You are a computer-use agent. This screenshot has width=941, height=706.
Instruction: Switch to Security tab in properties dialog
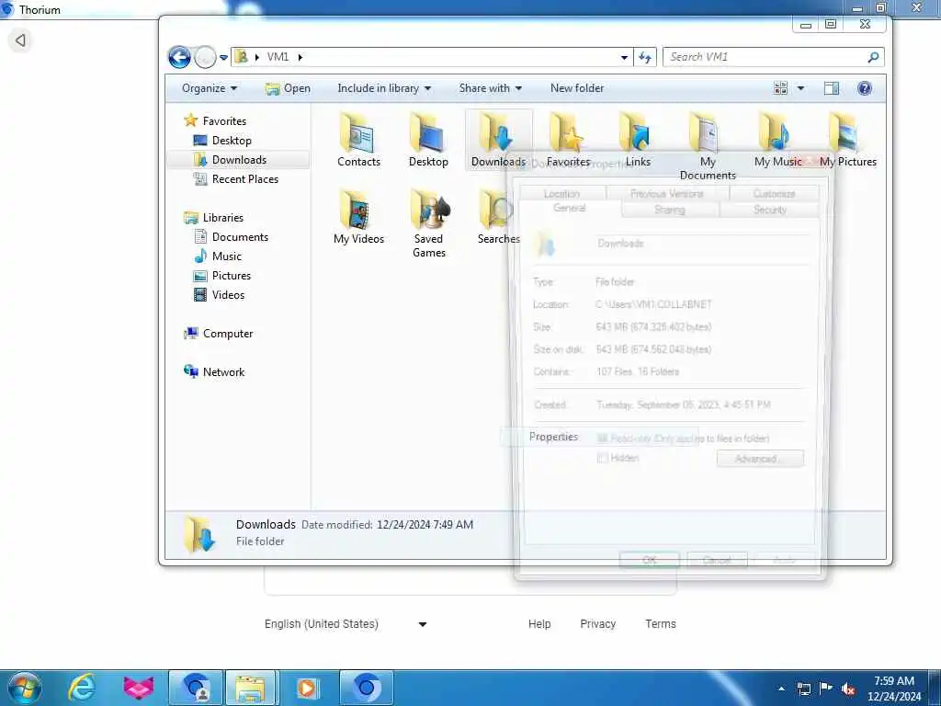(770, 210)
